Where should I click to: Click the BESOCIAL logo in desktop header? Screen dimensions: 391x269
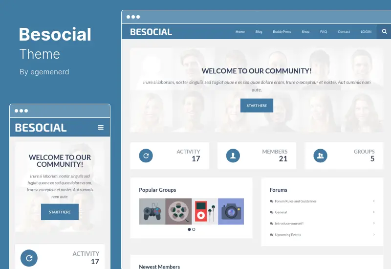coord(151,32)
